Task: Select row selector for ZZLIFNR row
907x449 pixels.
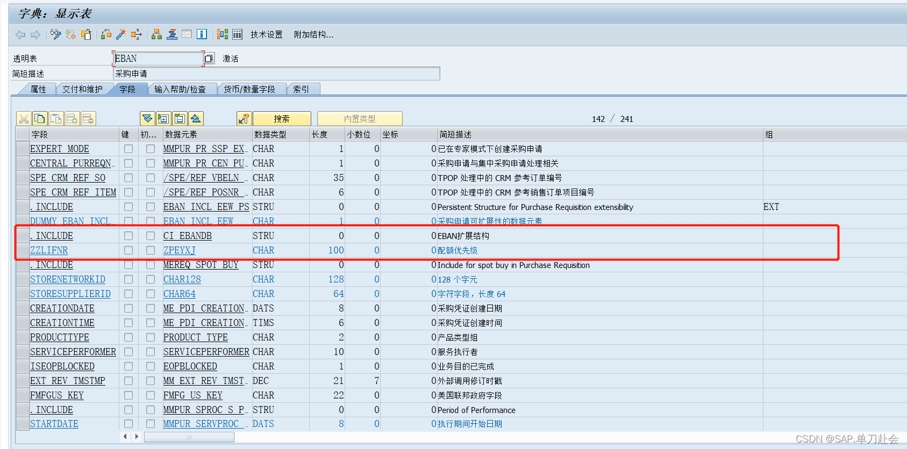Action: click(23, 250)
